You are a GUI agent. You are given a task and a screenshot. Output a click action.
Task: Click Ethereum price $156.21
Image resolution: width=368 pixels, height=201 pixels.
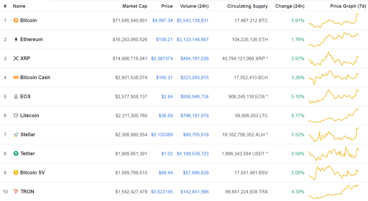pos(164,40)
